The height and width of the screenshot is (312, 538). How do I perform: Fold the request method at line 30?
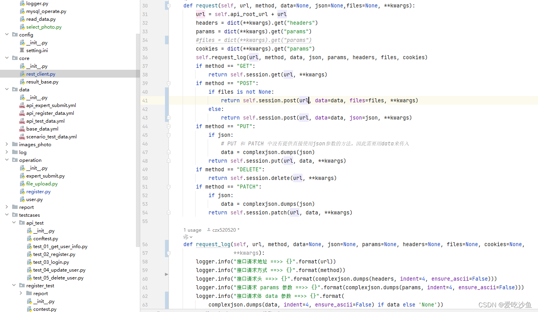coord(168,6)
